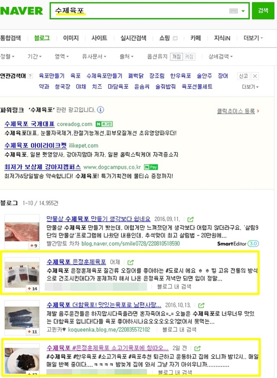Screen dimensions: 277x378
Task: Click the raw meat thumbnail of first blog result
Action: (x=22, y=231)
